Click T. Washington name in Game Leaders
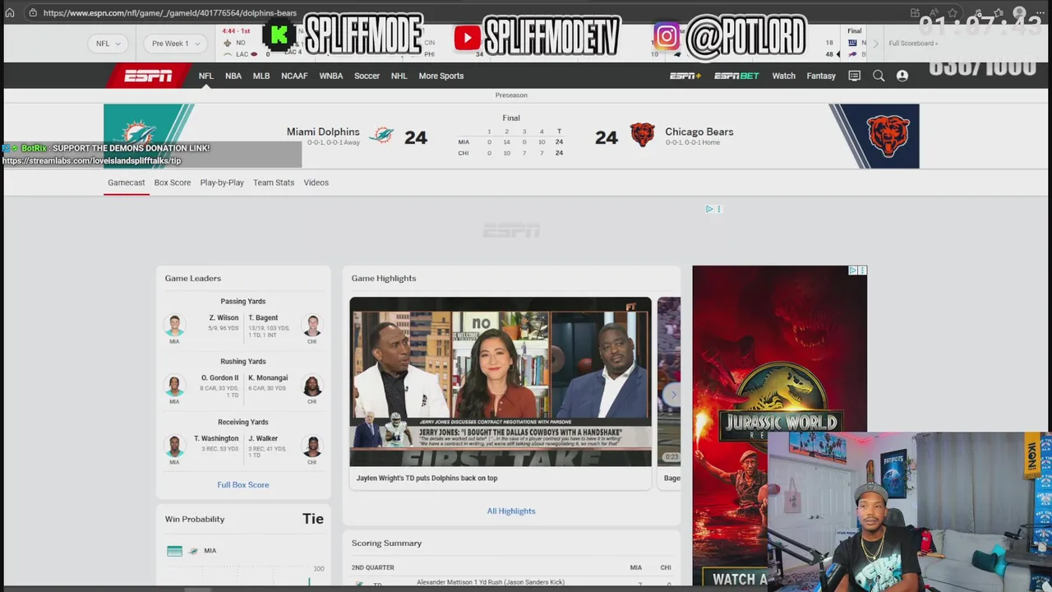The width and height of the screenshot is (1052, 592). (216, 438)
